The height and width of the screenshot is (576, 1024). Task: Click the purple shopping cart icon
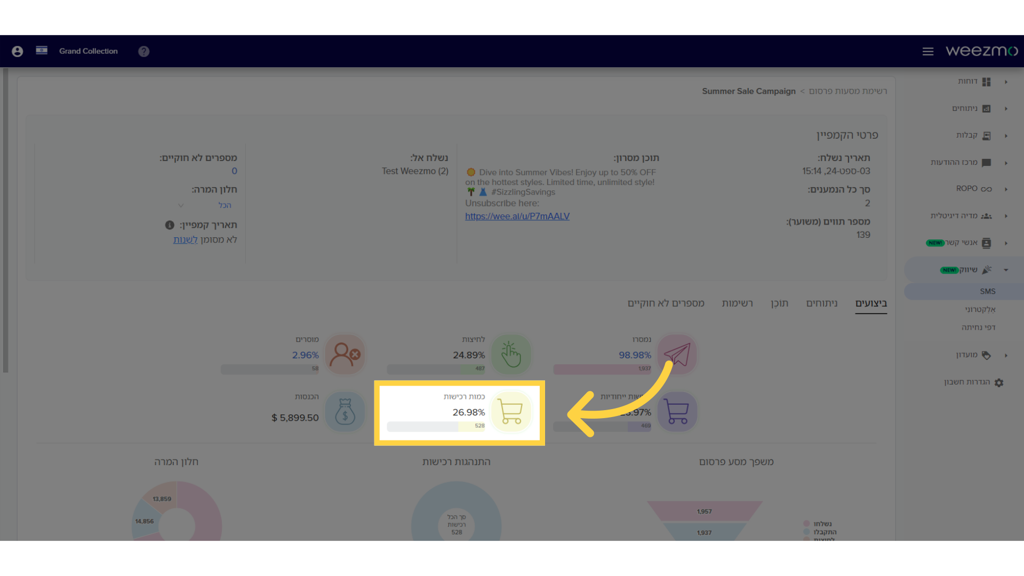coord(677,412)
